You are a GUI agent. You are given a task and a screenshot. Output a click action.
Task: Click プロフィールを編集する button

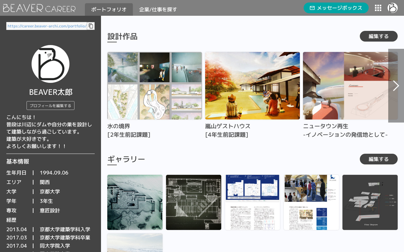tap(50, 106)
